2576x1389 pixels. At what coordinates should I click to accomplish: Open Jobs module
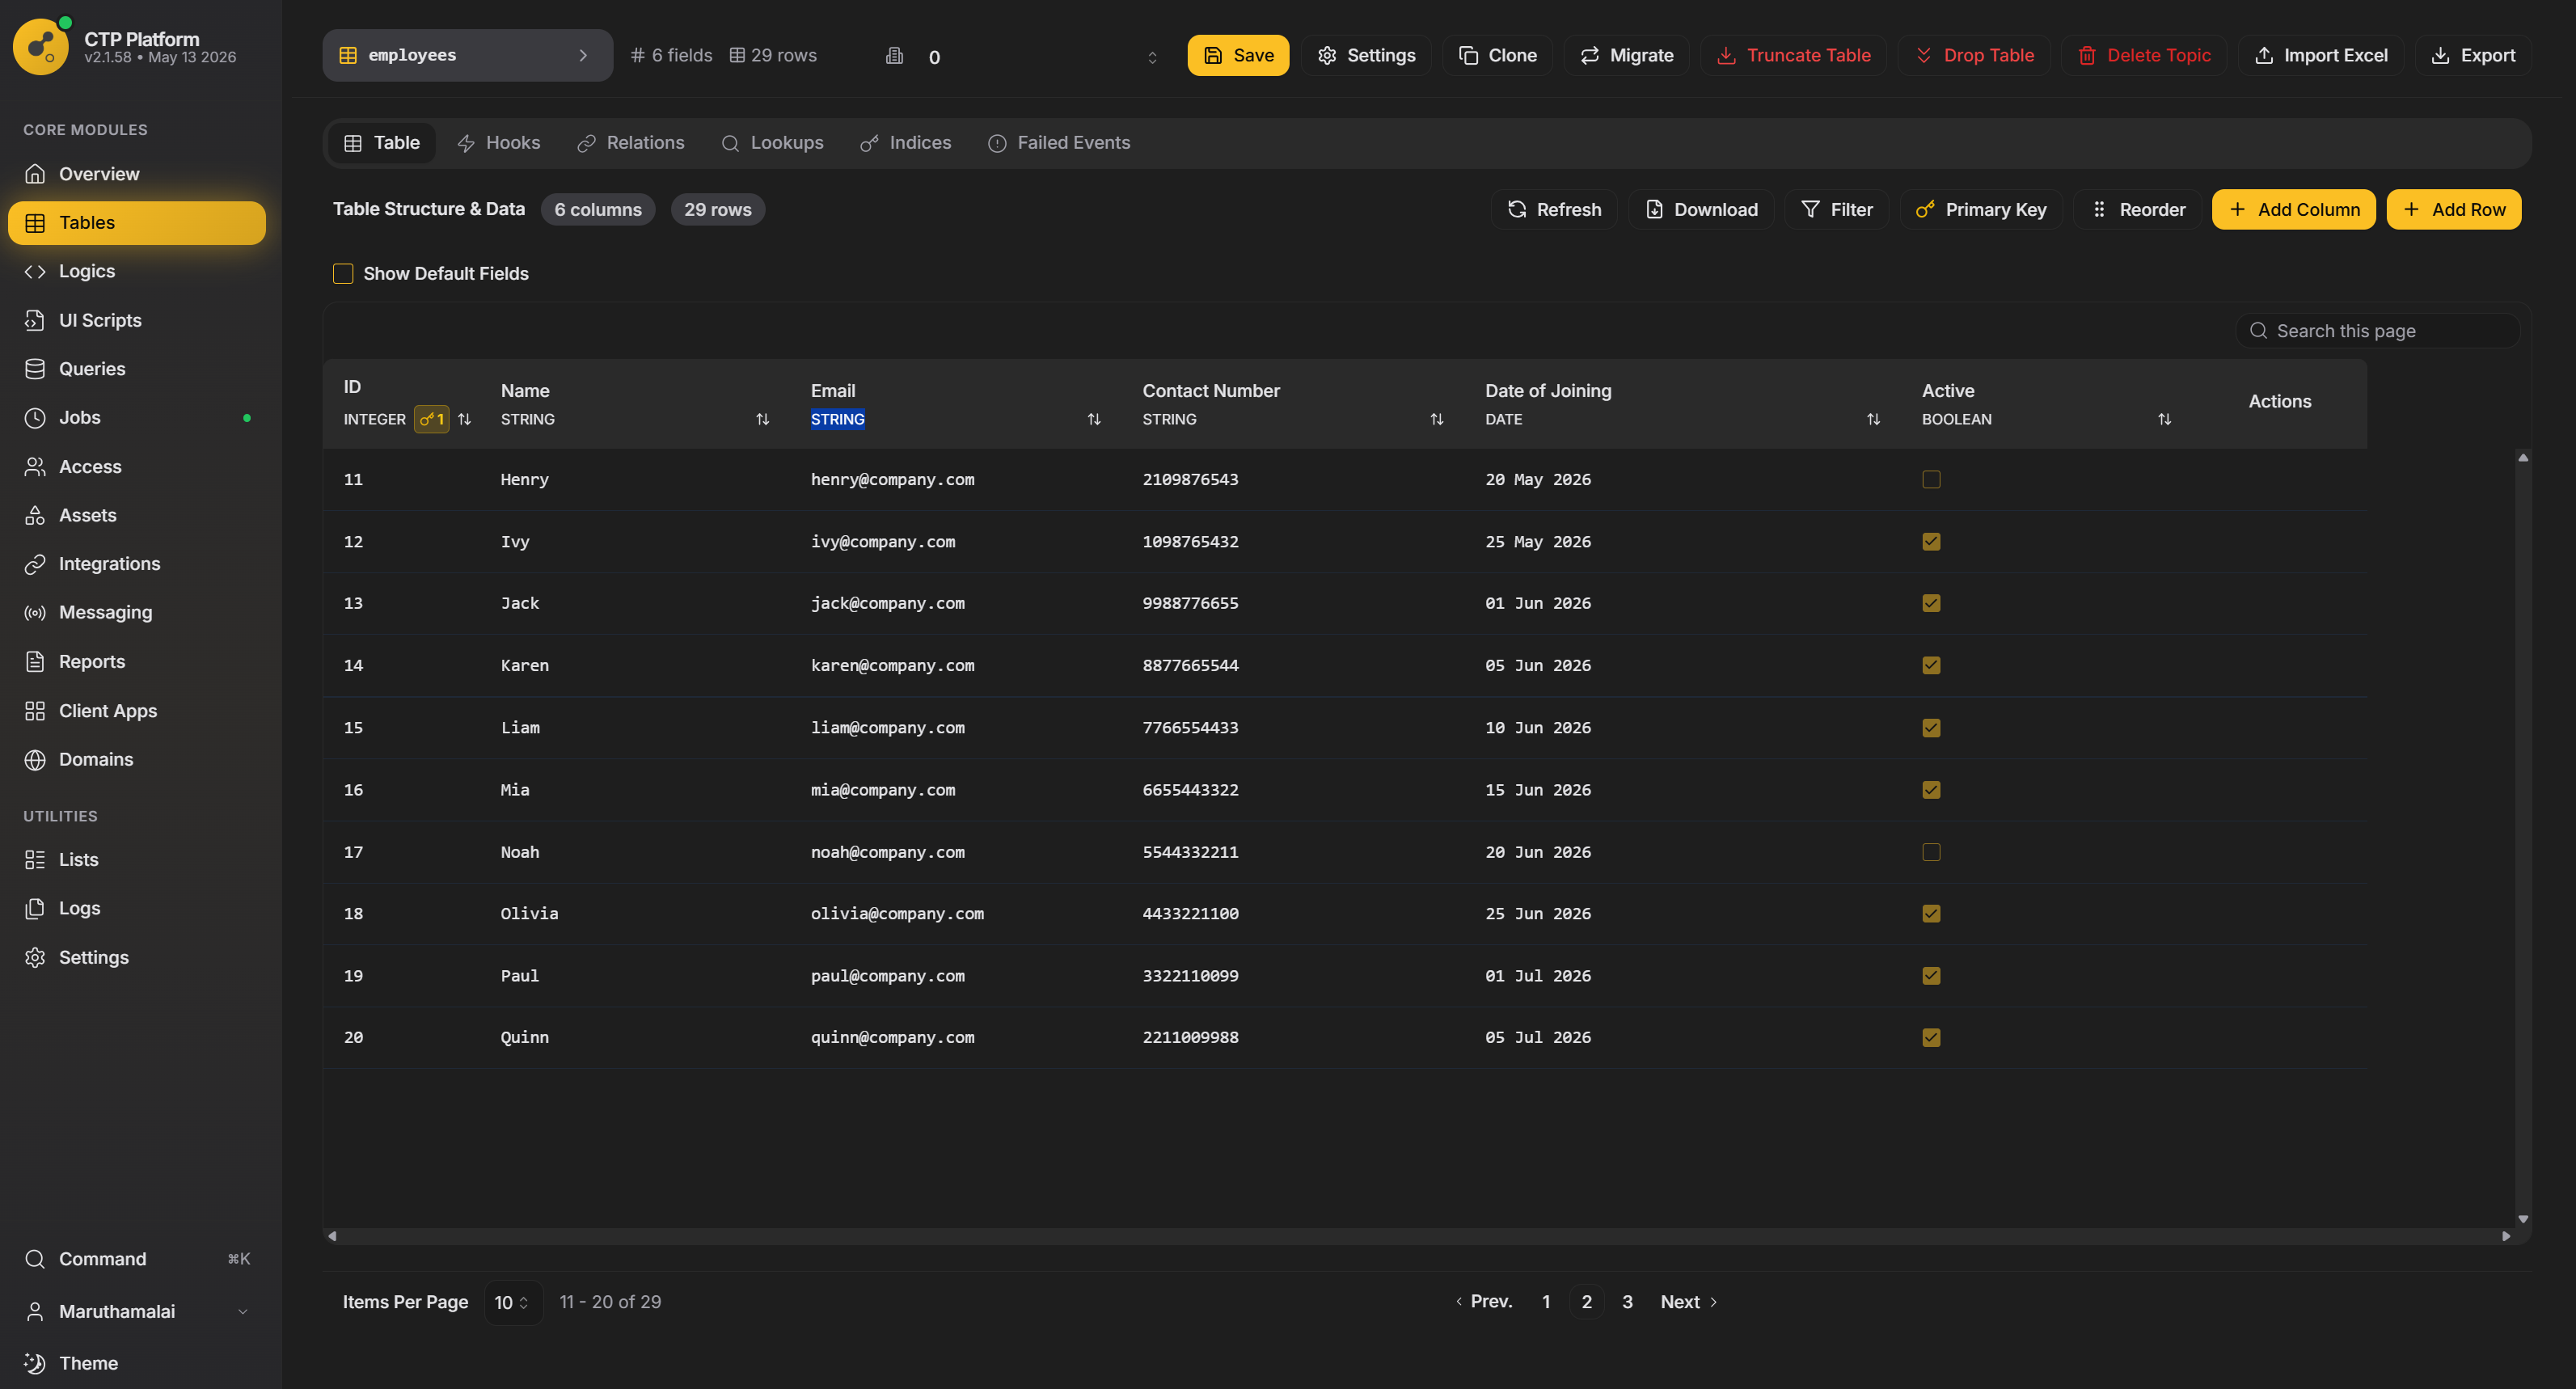(137, 418)
